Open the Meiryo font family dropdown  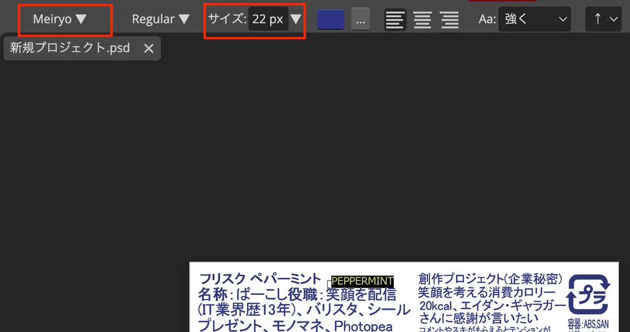pyautogui.click(x=59, y=19)
